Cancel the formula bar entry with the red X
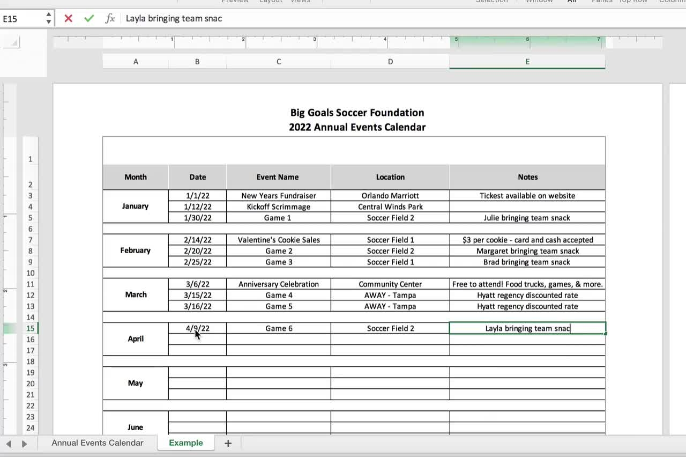This screenshot has width=686, height=457. pyautogui.click(x=68, y=18)
